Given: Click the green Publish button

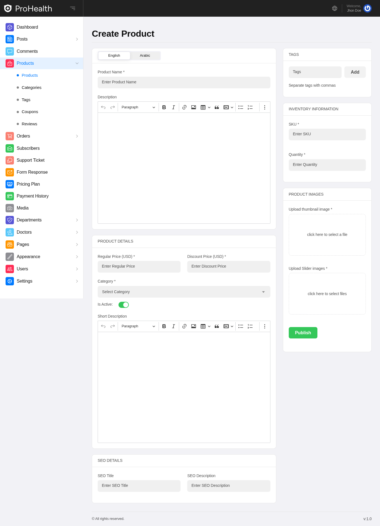Looking at the screenshot, I should coord(303,333).
